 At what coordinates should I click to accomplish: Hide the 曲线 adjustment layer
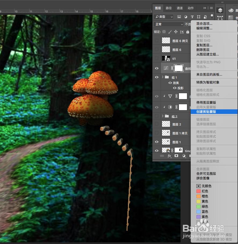click(x=157, y=68)
